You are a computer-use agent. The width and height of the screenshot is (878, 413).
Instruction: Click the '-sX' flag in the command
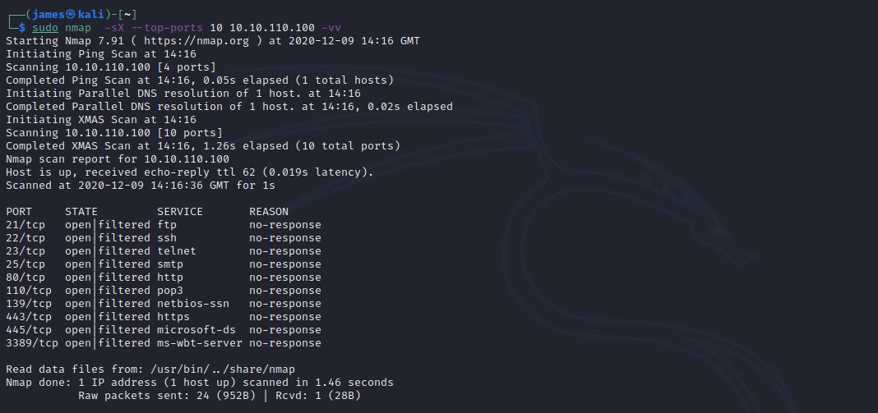[113, 27]
